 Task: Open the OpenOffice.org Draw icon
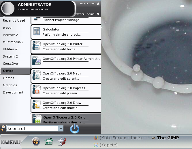tap(36, 104)
